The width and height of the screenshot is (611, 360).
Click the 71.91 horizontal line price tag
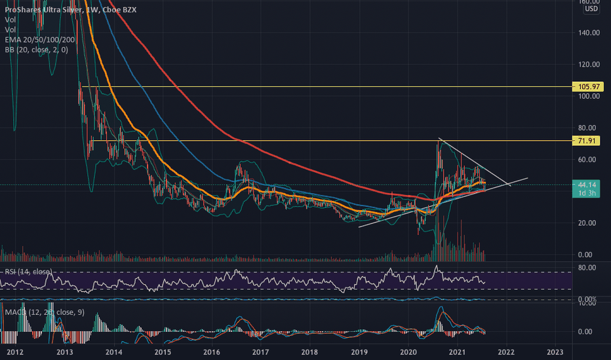[x=586, y=141]
